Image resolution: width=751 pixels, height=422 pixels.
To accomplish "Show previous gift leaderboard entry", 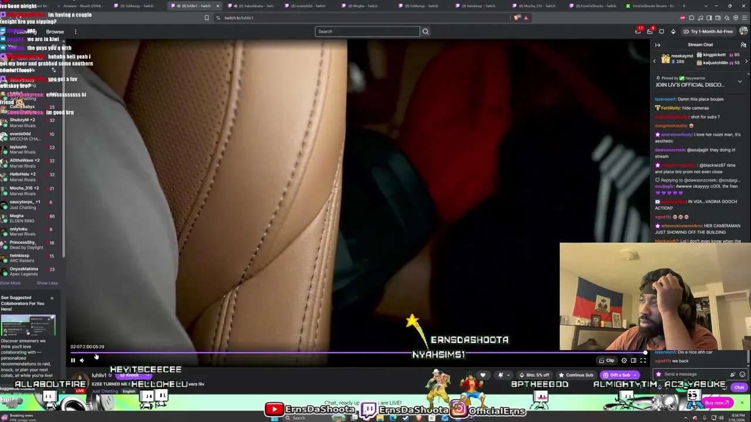I will coord(655,61).
